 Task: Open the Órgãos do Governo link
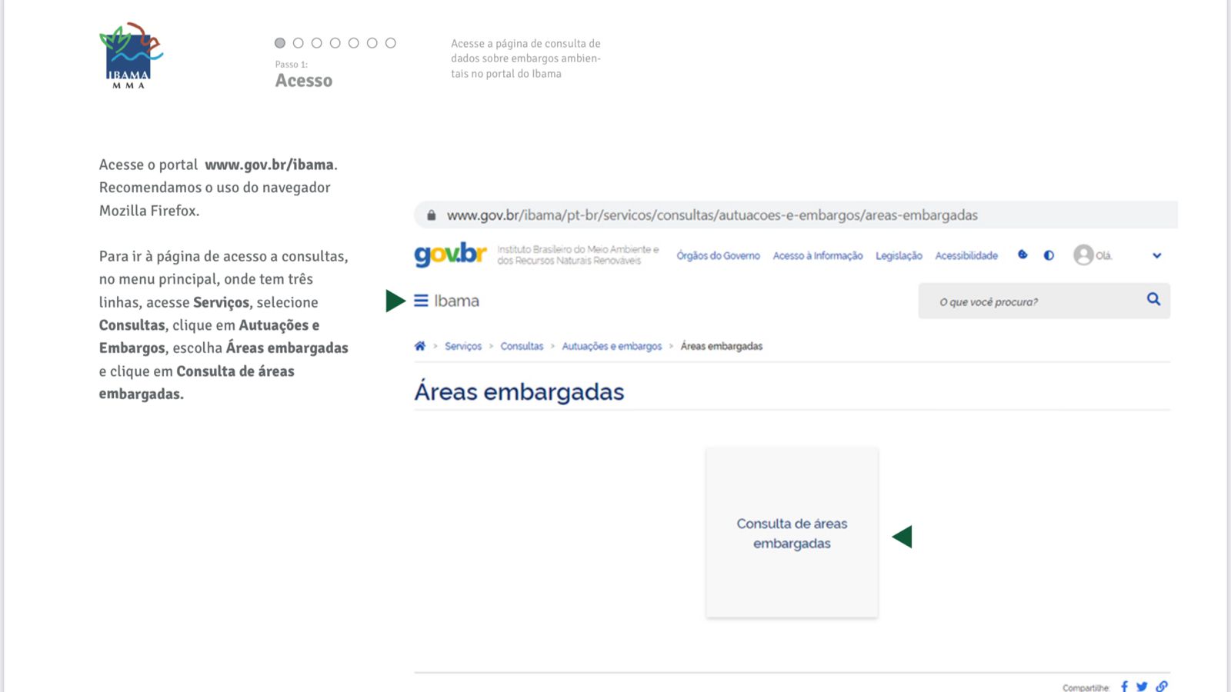(x=718, y=256)
